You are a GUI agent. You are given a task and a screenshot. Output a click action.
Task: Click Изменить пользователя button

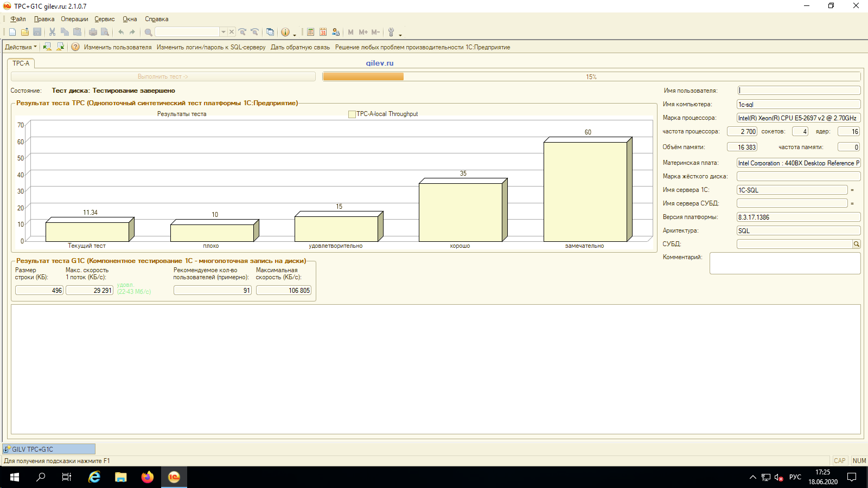point(118,47)
